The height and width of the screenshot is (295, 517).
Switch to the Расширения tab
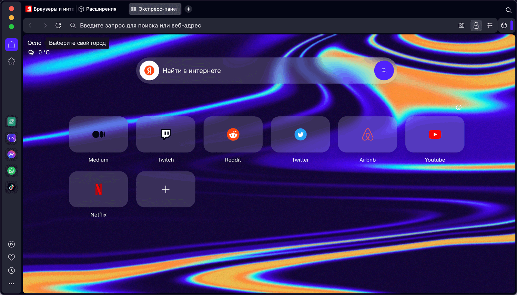[98, 9]
